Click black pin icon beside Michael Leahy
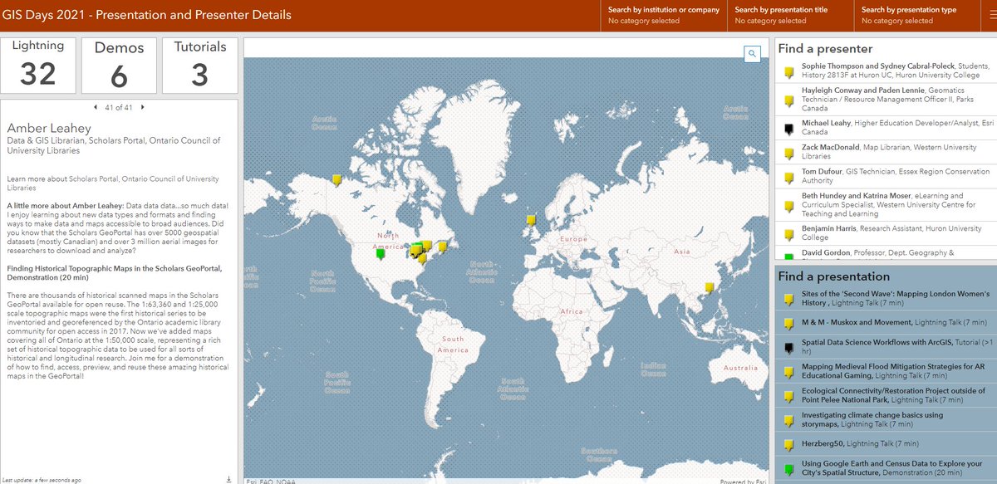This screenshot has width=997, height=484. 790,128
